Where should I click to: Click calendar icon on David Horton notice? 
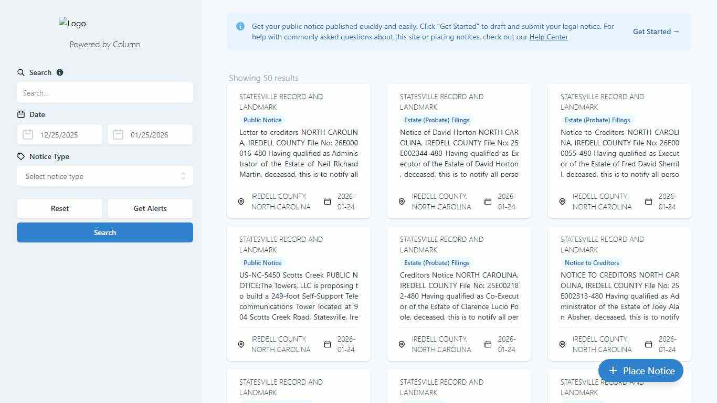coord(488,201)
